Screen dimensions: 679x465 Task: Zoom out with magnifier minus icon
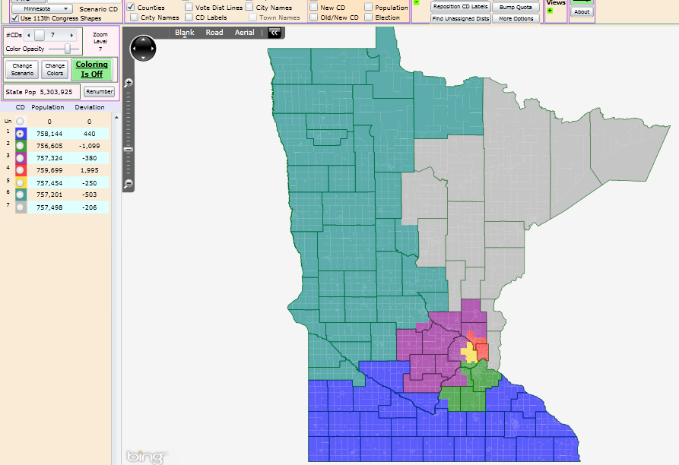tap(129, 185)
